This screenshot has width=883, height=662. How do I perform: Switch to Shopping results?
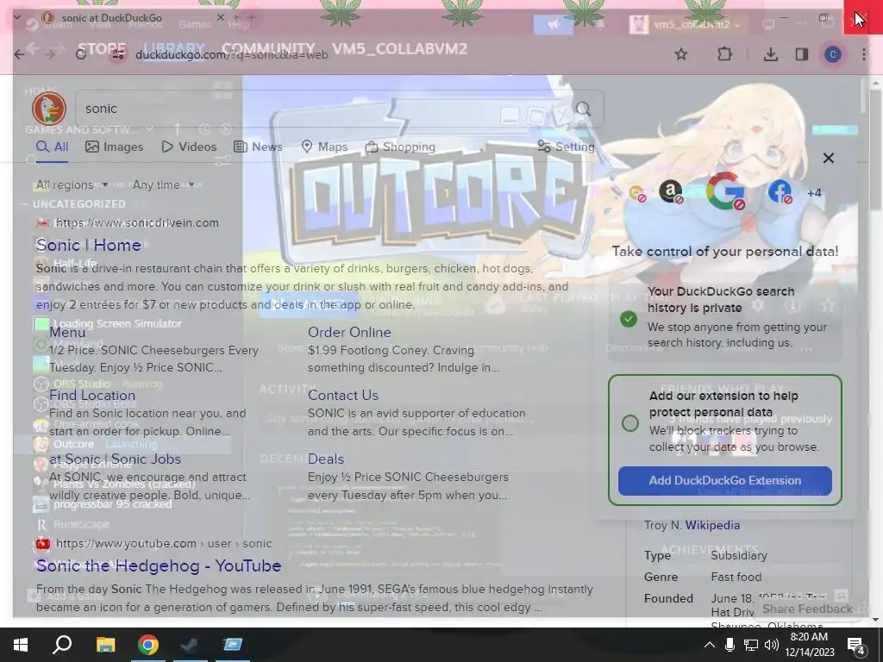[x=400, y=147]
